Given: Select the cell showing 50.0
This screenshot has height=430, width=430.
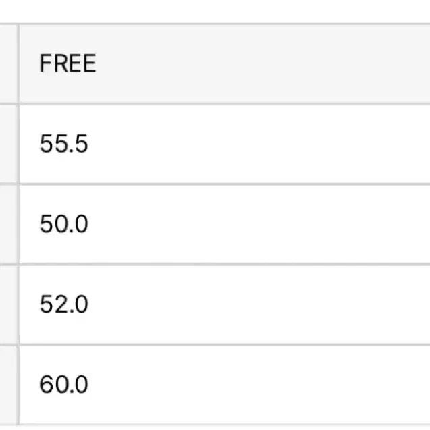Looking at the screenshot, I should click(225, 224).
